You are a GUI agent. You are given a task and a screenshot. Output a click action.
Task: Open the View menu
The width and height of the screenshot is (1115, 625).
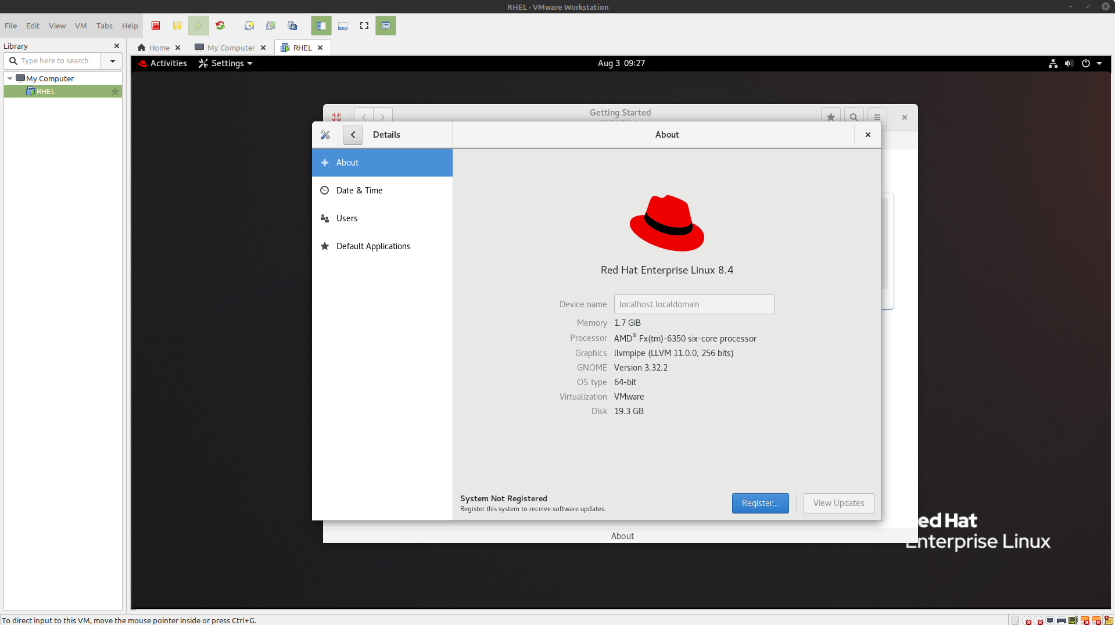coord(57,26)
